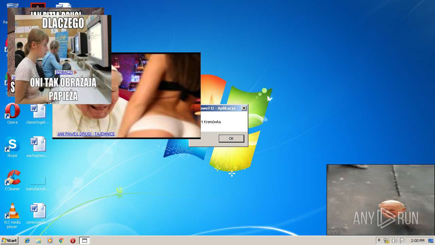The image size is (435, 245).
Task: Click the [ZOBACZ] link in the meme
Action: (x=64, y=72)
